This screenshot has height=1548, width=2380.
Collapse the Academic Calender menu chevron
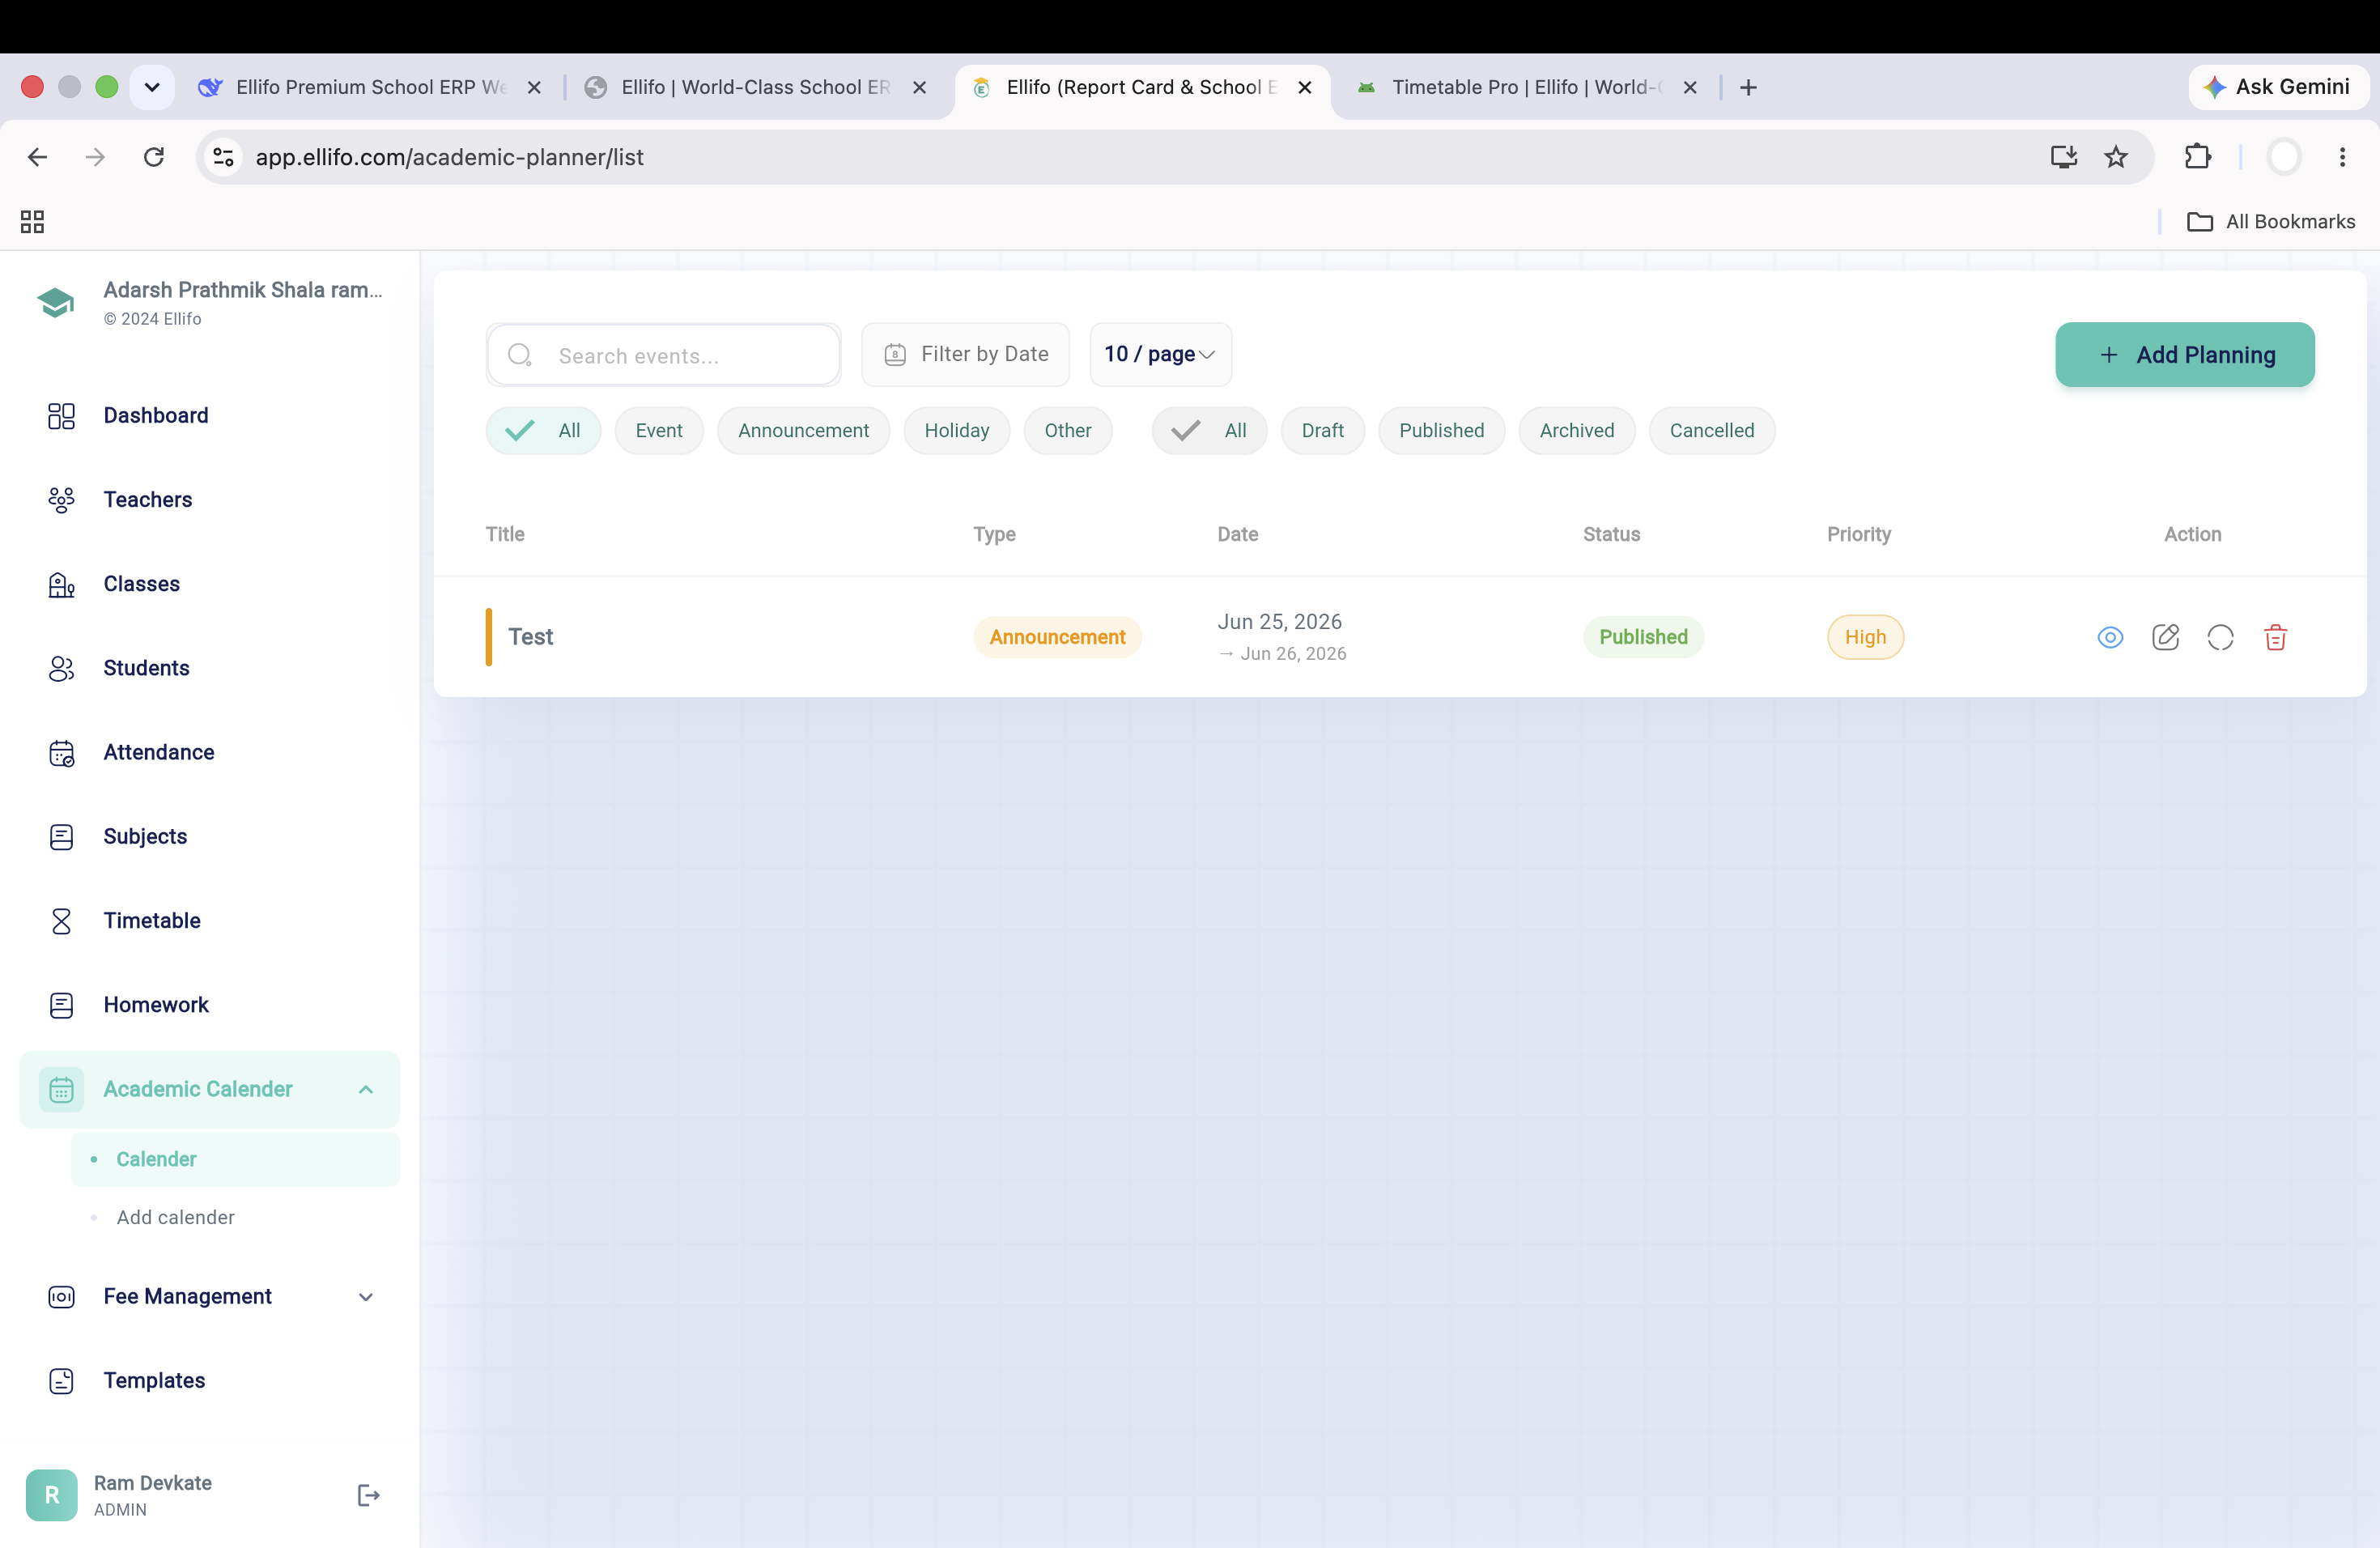click(366, 1089)
